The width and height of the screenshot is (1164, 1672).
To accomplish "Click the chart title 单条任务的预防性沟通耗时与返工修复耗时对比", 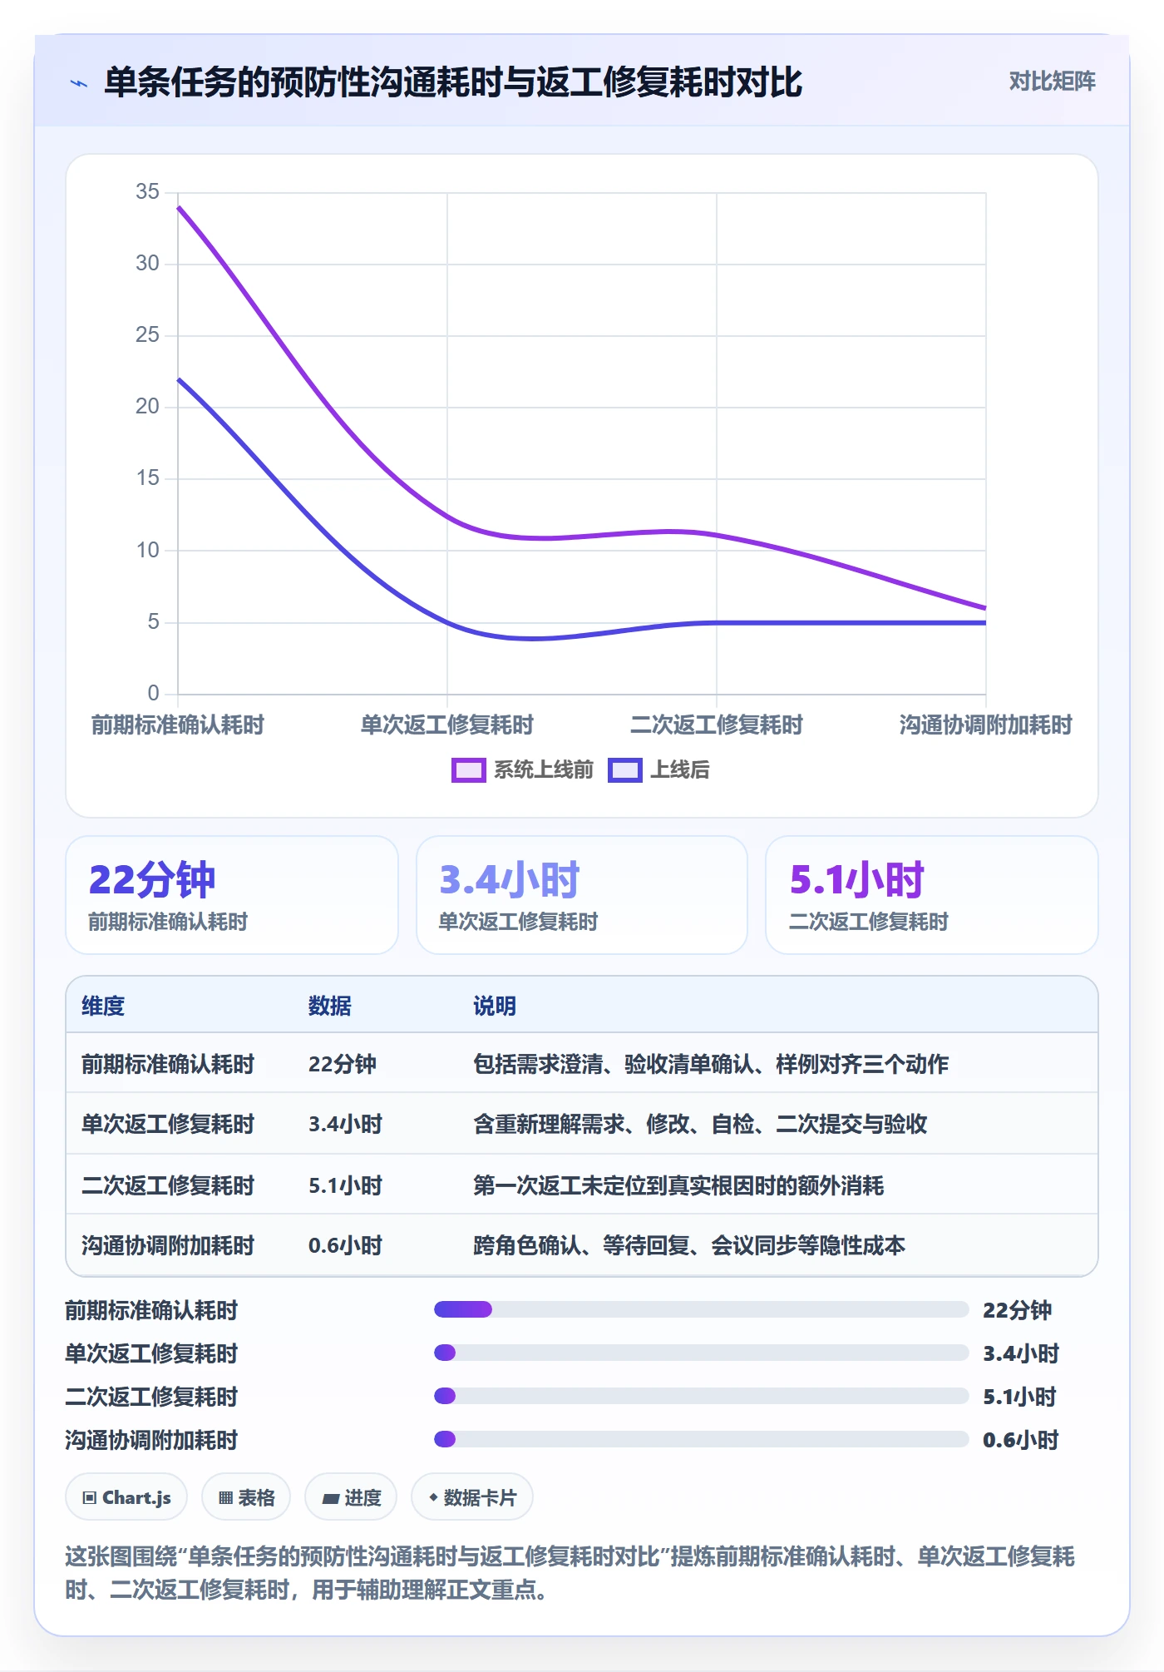I will [453, 82].
